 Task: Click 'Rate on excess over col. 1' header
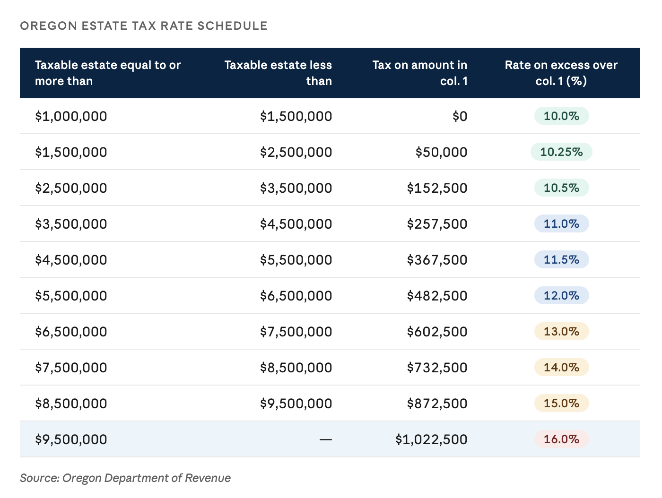(x=561, y=73)
